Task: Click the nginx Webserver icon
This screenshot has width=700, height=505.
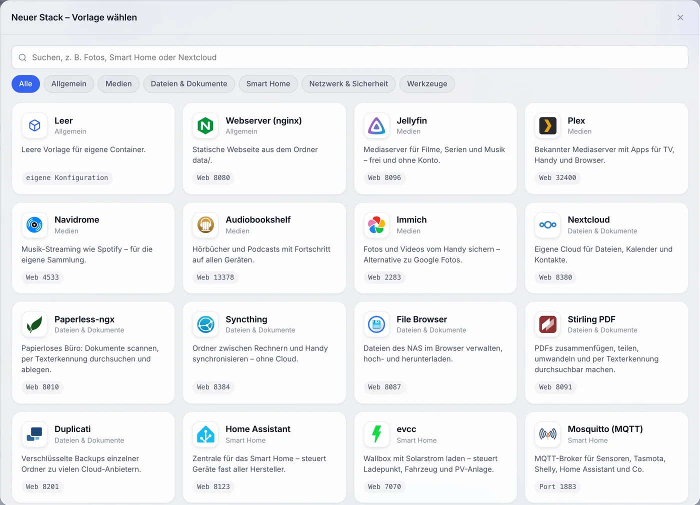Action: click(x=205, y=125)
